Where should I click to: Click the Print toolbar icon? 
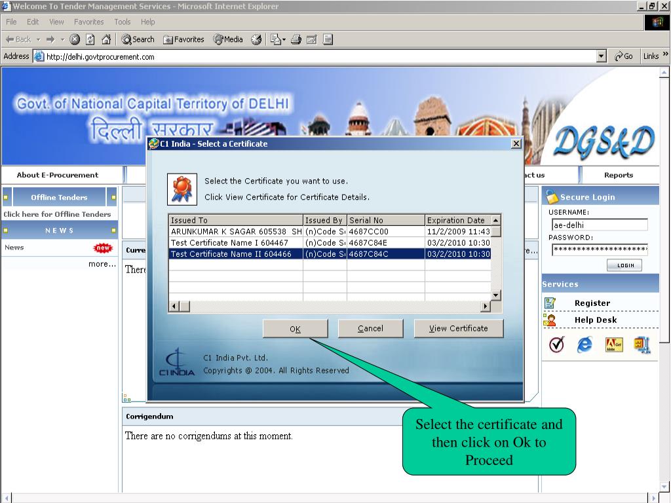coord(296,39)
